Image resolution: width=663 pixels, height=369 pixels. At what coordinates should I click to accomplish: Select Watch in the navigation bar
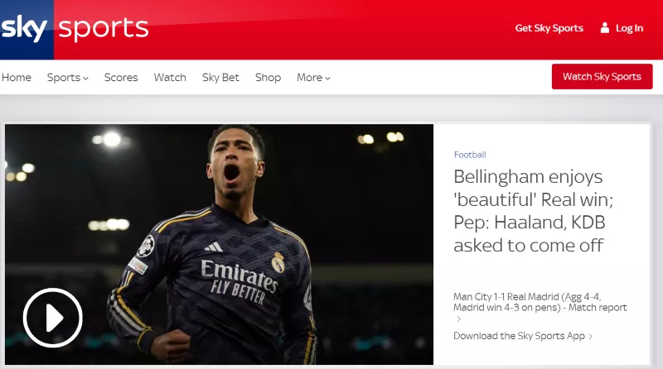(170, 78)
